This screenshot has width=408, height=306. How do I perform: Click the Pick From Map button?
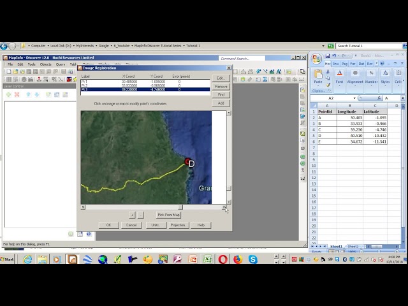pyautogui.click(x=168, y=215)
